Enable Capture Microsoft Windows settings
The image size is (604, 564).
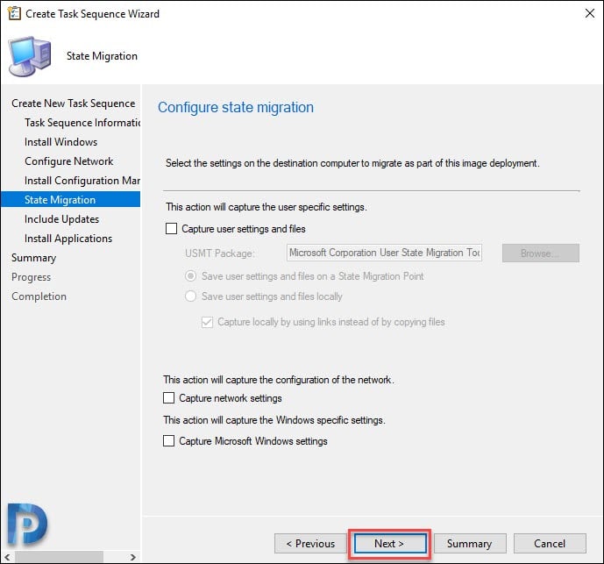click(168, 440)
